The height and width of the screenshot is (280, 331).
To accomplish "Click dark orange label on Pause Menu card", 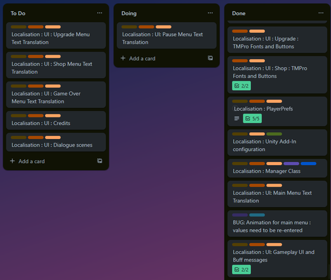I will [146, 27].
